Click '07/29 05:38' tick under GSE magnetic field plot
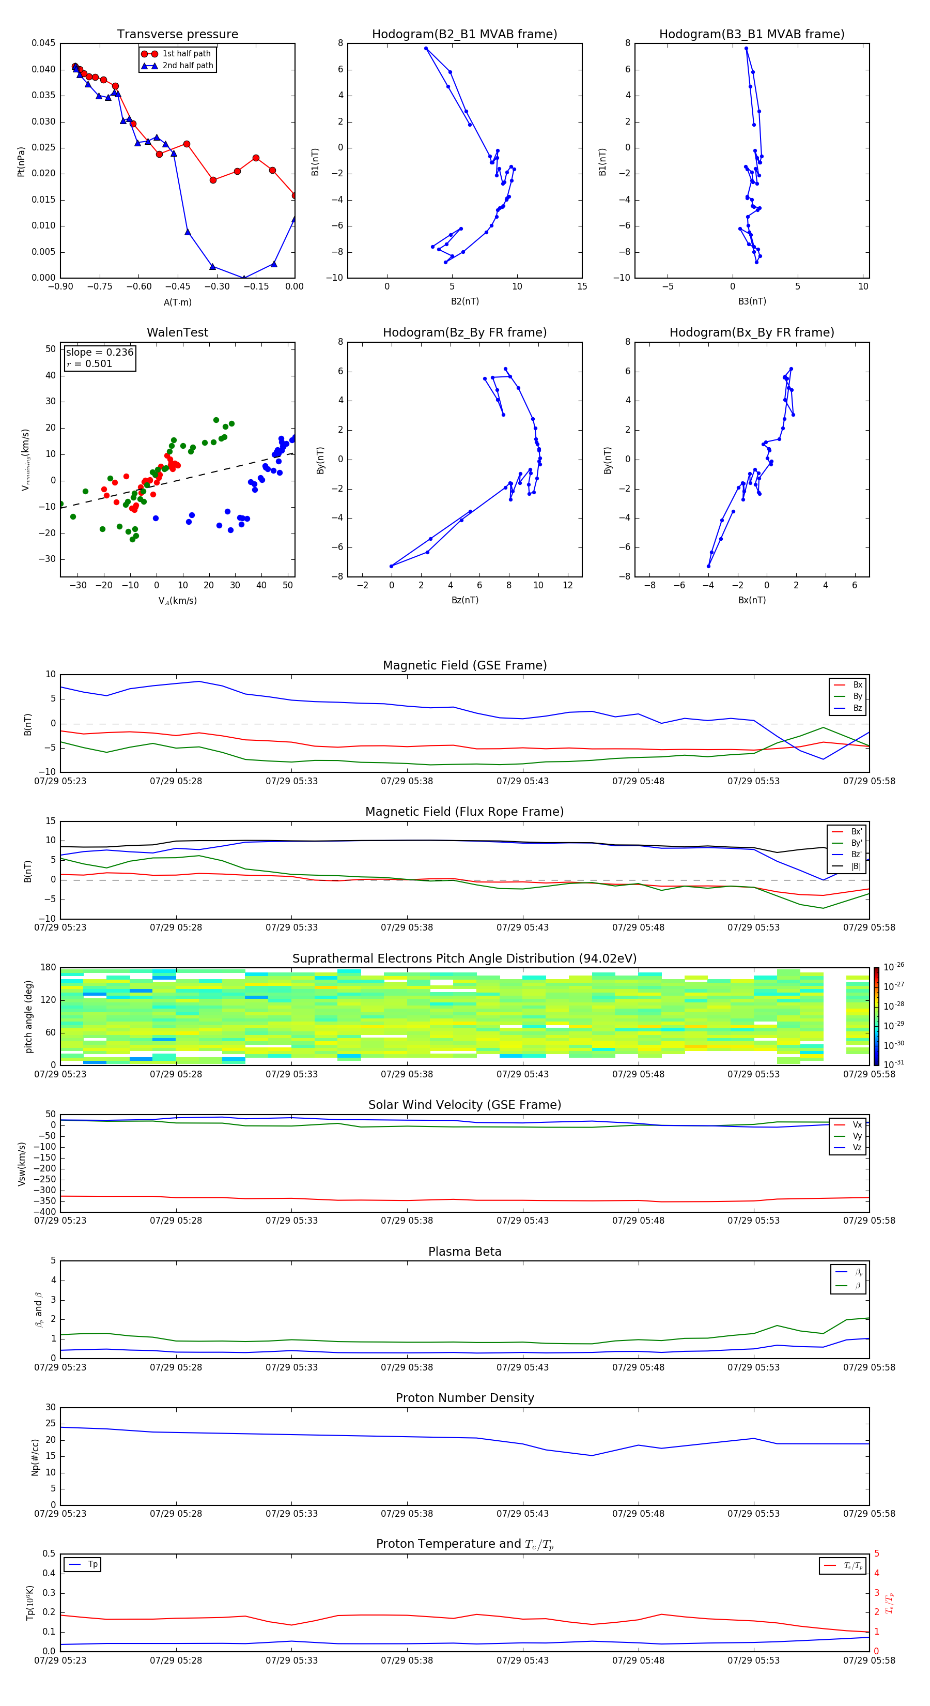The width and height of the screenshot is (930, 1706). click(407, 782)
